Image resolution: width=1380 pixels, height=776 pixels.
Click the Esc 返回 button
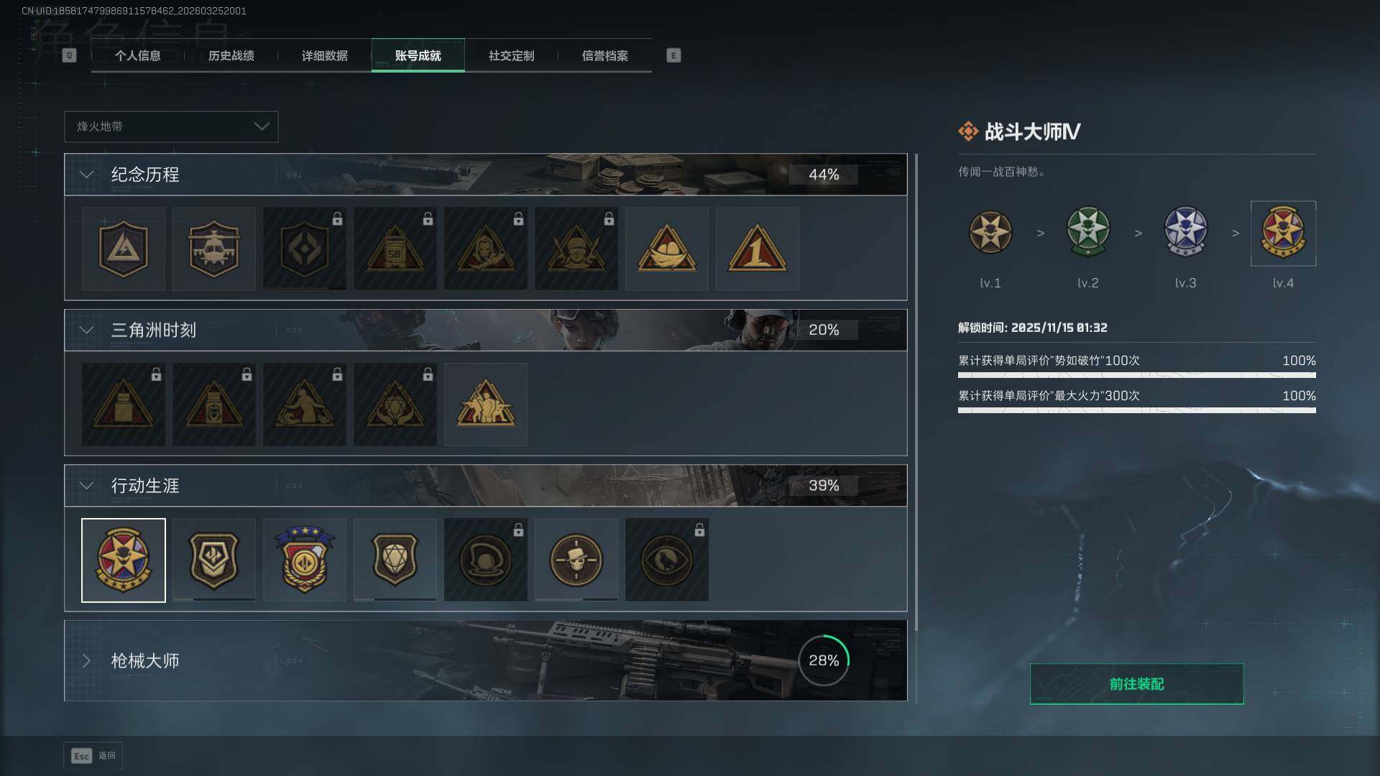[x=93, y=756]
